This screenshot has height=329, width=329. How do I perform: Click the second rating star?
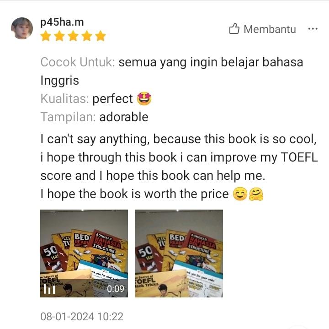click(x=59, y=36)
